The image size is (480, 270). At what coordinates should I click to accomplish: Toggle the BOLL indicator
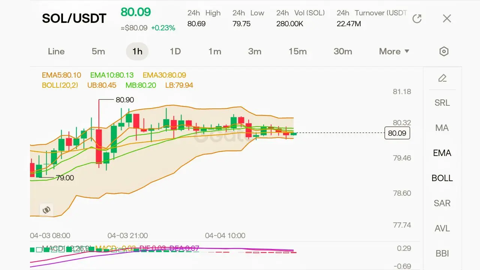coord(442,178)
